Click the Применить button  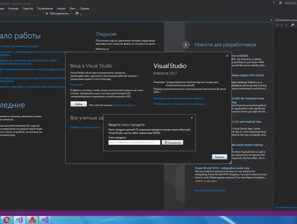[173, 142]
